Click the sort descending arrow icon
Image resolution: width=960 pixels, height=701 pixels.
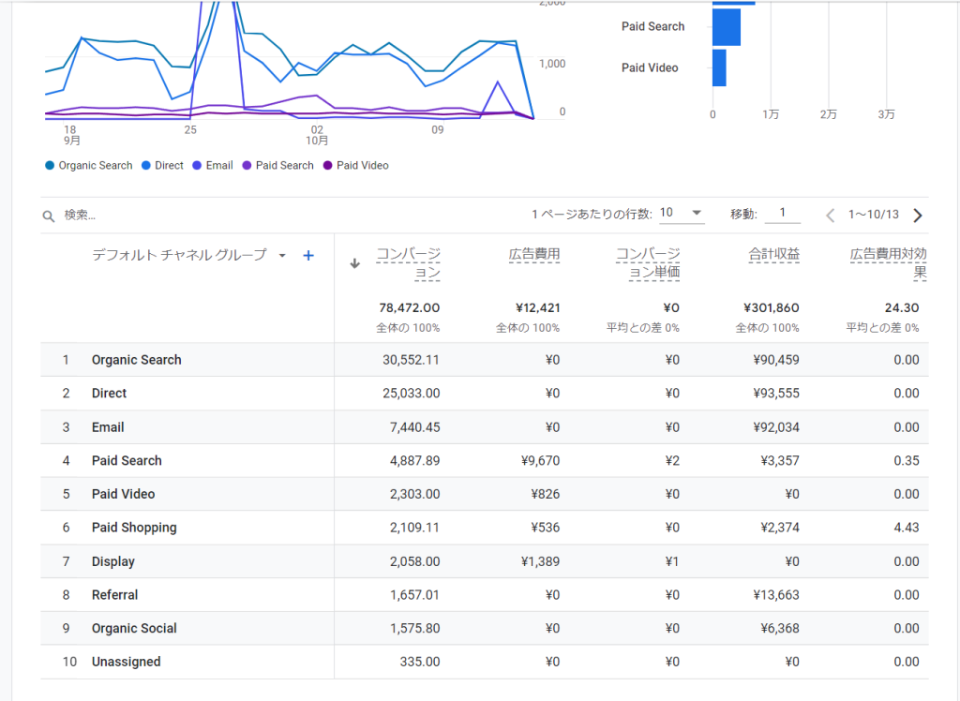354,264
